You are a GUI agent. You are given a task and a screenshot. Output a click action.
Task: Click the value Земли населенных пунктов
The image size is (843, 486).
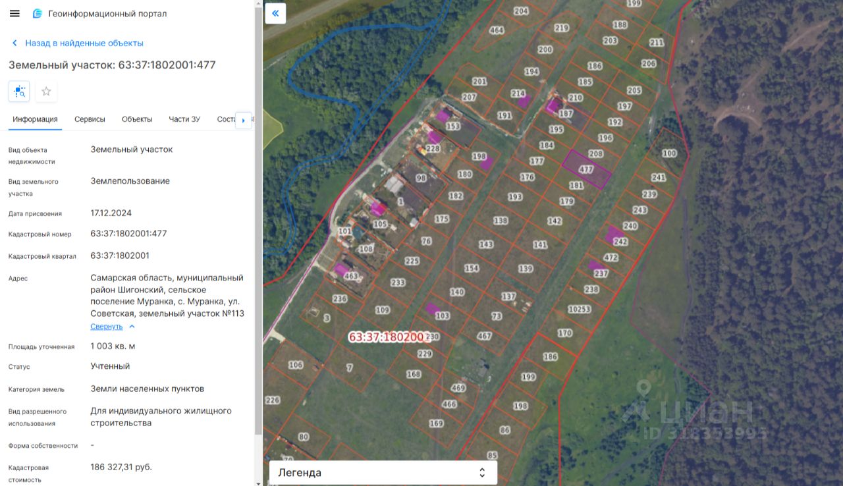(x=148, y=389)
